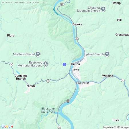The width and height of the screenshot is (129, 129).
Task: Click the Map data ©2025 Google attribution
Action: pyautogui.click(x=116, y=127)
